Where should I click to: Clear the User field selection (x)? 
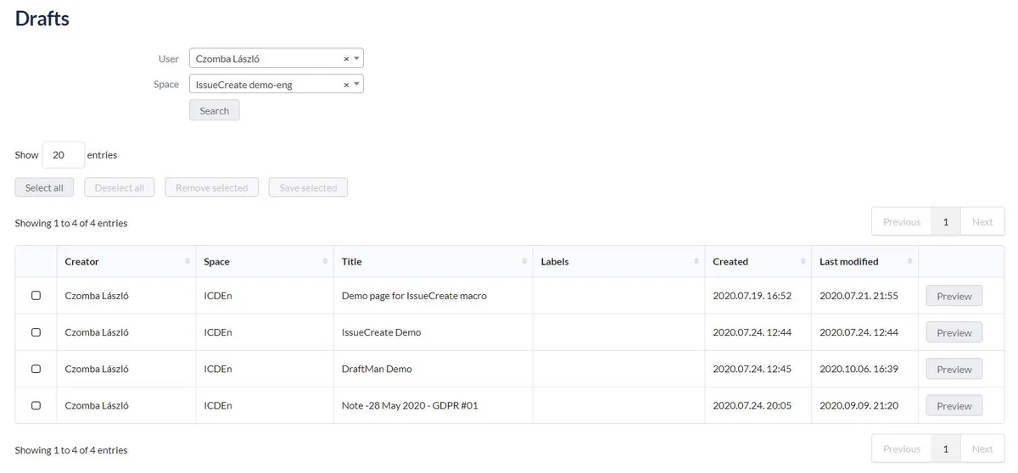(346, 59)
